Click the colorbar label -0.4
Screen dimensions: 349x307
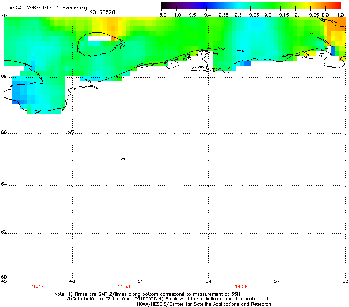(x=206, y=15)
